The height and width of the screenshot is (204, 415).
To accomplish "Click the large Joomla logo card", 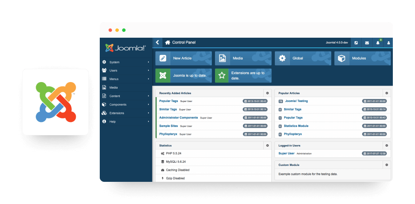I will (55, 102).
